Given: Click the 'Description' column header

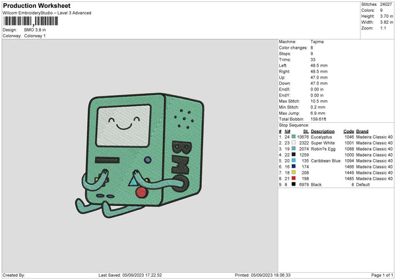Looking at the screenshot, I should 323,131.
